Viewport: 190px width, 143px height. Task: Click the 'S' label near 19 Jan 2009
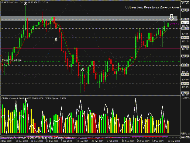tap(82, 70)
